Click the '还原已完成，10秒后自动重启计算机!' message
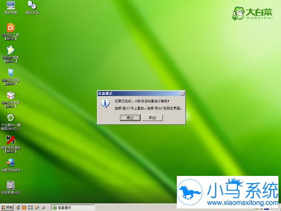This screenshot has width=281, height=211. click(142, 101)
